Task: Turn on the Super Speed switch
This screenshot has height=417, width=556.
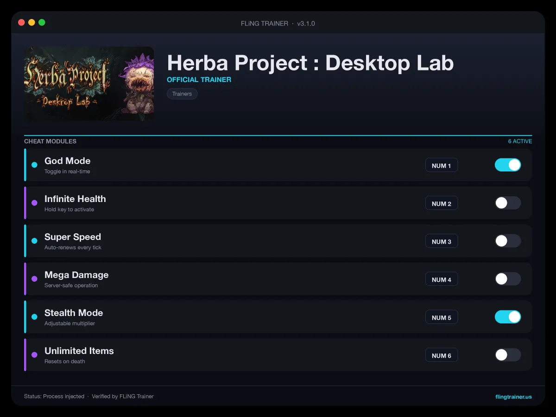Action: tap(508, 241)
